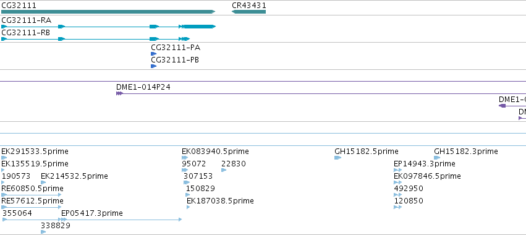Screen dimensions: 526x235
Task: Select the GH15182.3prime EST feature
Action: [x=437, y=158]
